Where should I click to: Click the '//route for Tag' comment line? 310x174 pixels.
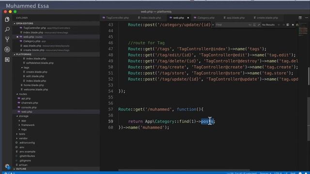pos(146,43)
